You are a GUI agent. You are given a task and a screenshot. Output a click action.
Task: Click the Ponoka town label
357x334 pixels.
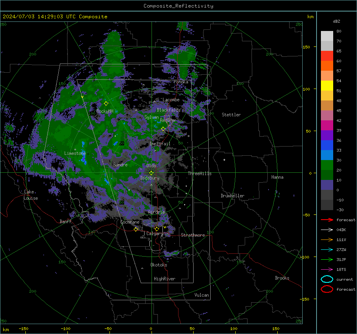tap(181, 82)
